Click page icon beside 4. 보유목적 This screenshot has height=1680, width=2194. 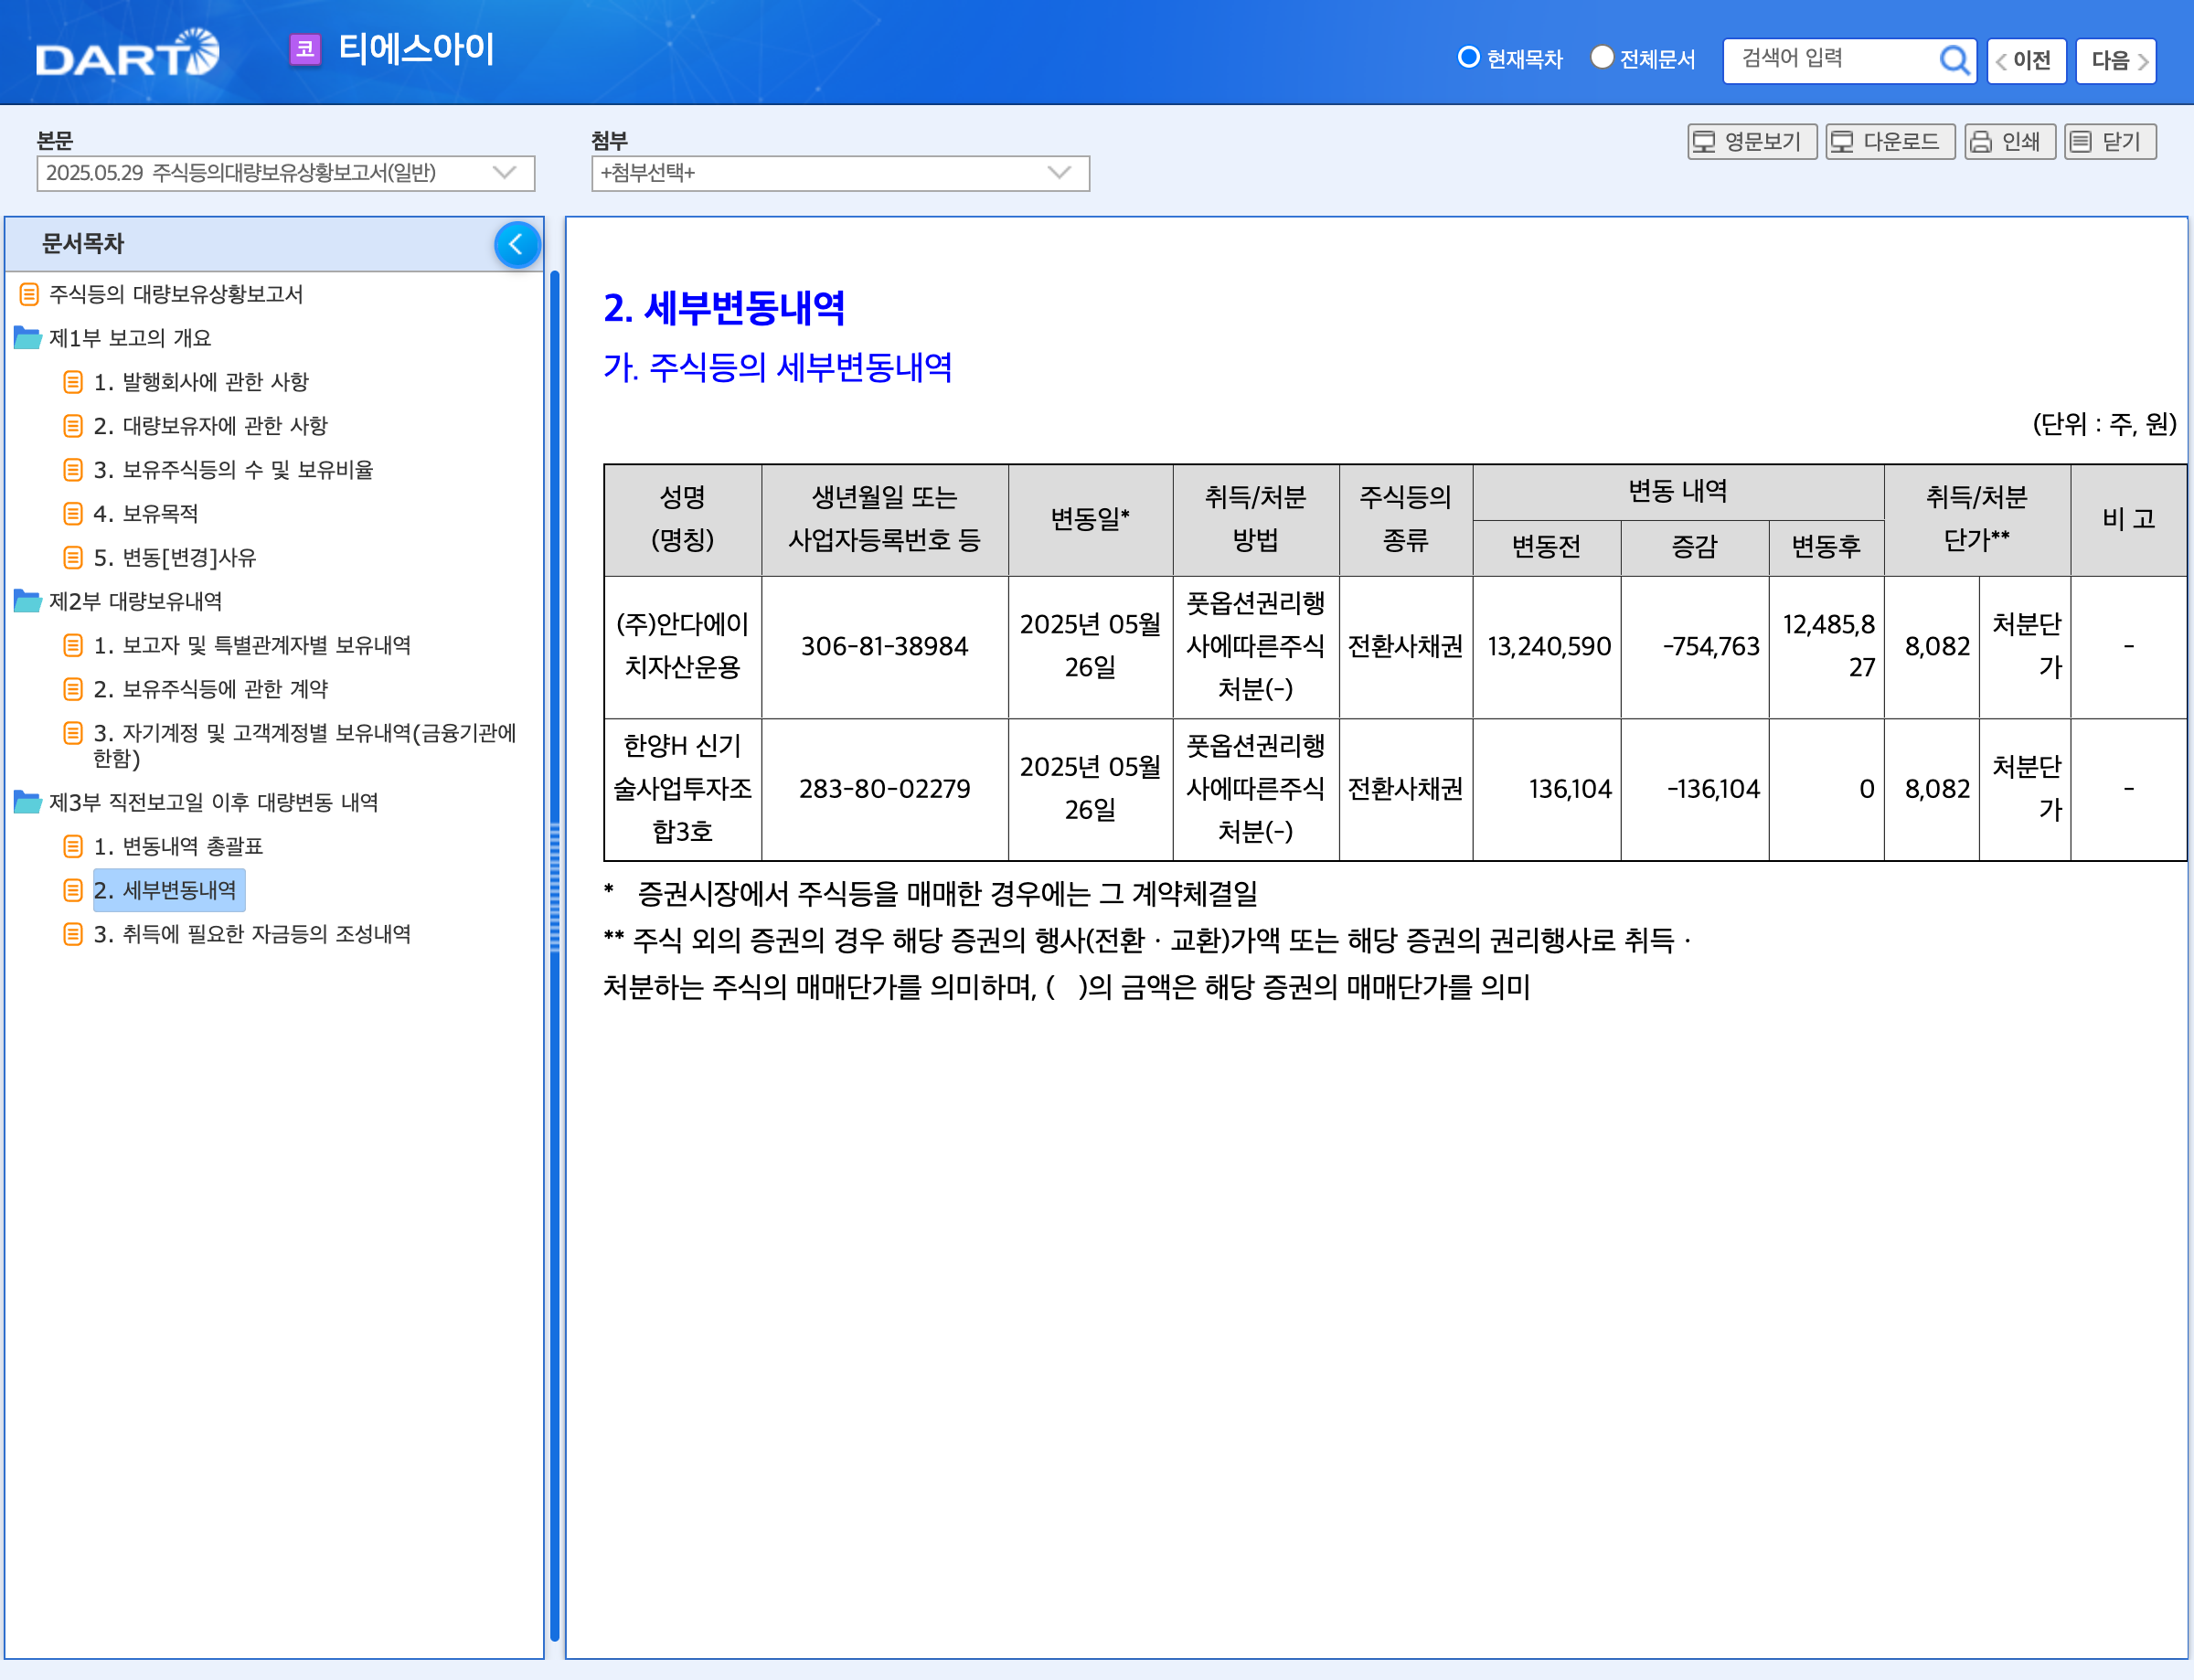click(x=72, y=514)
